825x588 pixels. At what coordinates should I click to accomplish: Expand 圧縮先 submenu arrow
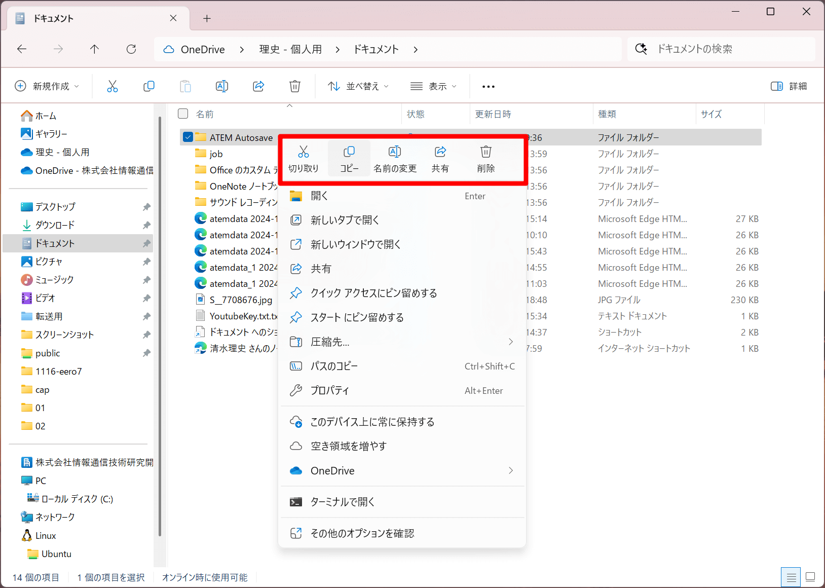[x=511, y=342]
